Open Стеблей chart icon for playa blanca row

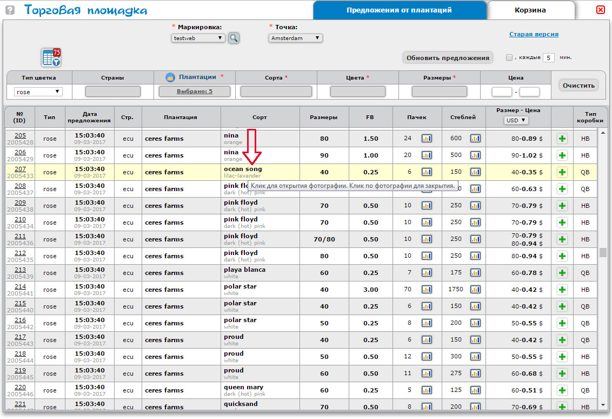tap(475, 273)
